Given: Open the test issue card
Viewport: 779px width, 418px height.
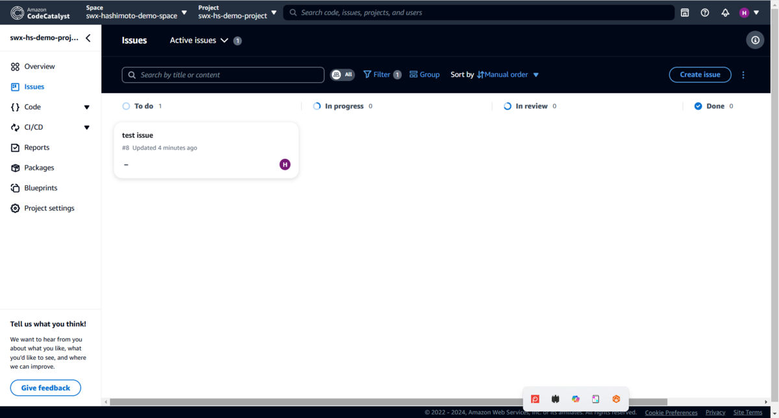Looking at the screenshot, I should point(206,150).
